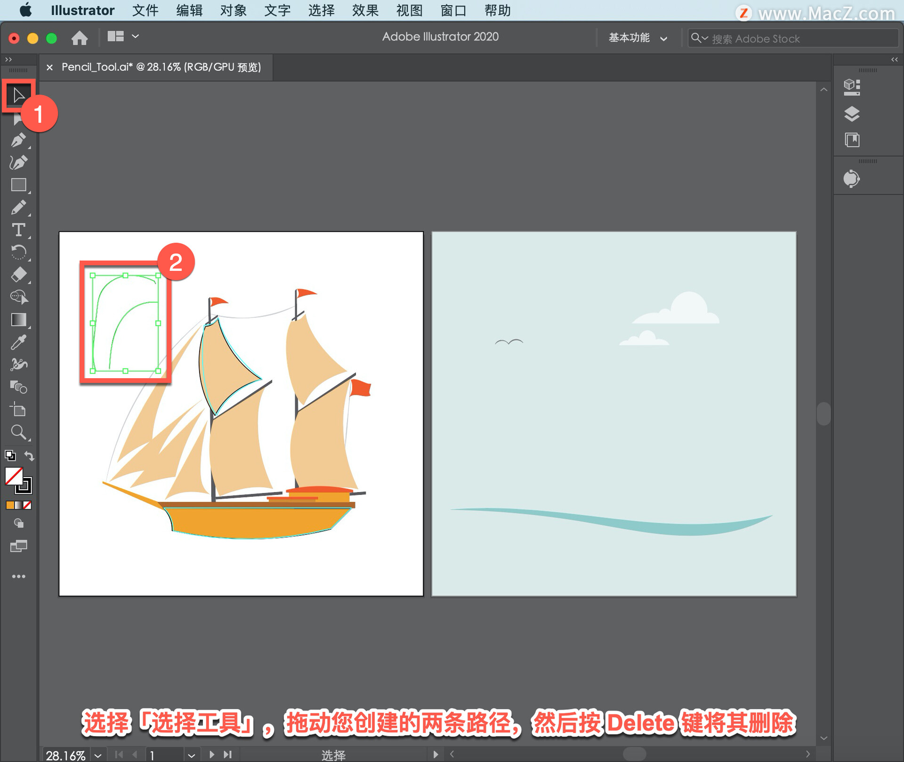Click default fill and stroke icon
The height and width of the screenshot is (762, 904).
[10, 455]
